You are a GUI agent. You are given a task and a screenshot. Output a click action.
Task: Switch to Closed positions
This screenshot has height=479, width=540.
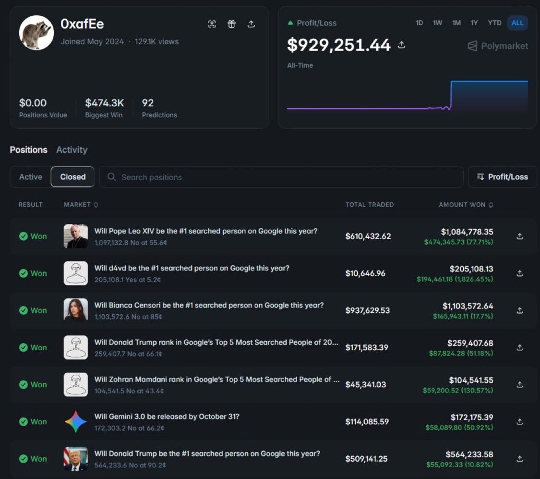click(72, 177)
